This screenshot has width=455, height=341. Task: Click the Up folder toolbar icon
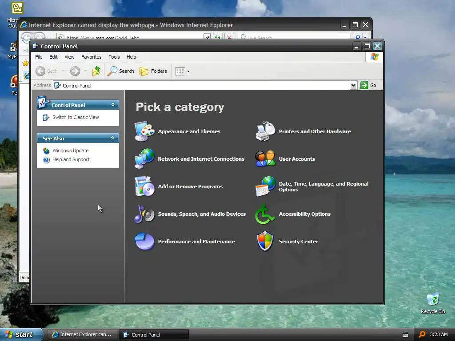(96, 71)
